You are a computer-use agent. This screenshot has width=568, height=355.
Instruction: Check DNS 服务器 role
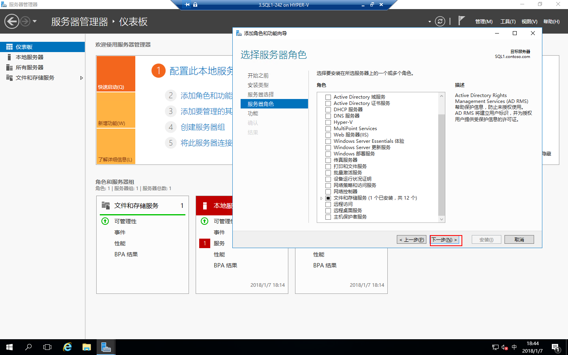(x=328, y=116)
